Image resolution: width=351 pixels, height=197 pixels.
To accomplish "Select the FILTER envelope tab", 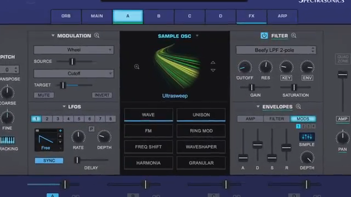I will (x=276, y=119).
